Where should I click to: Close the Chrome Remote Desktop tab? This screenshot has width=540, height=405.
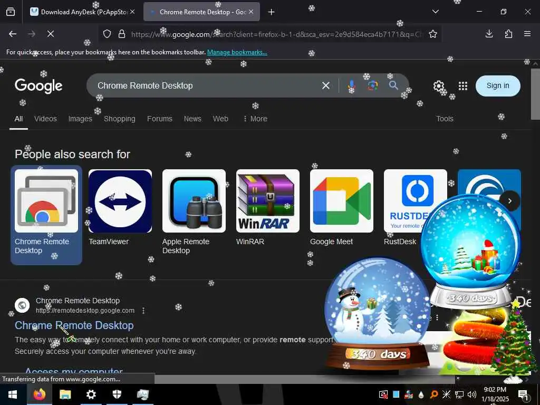coord(251,12)
